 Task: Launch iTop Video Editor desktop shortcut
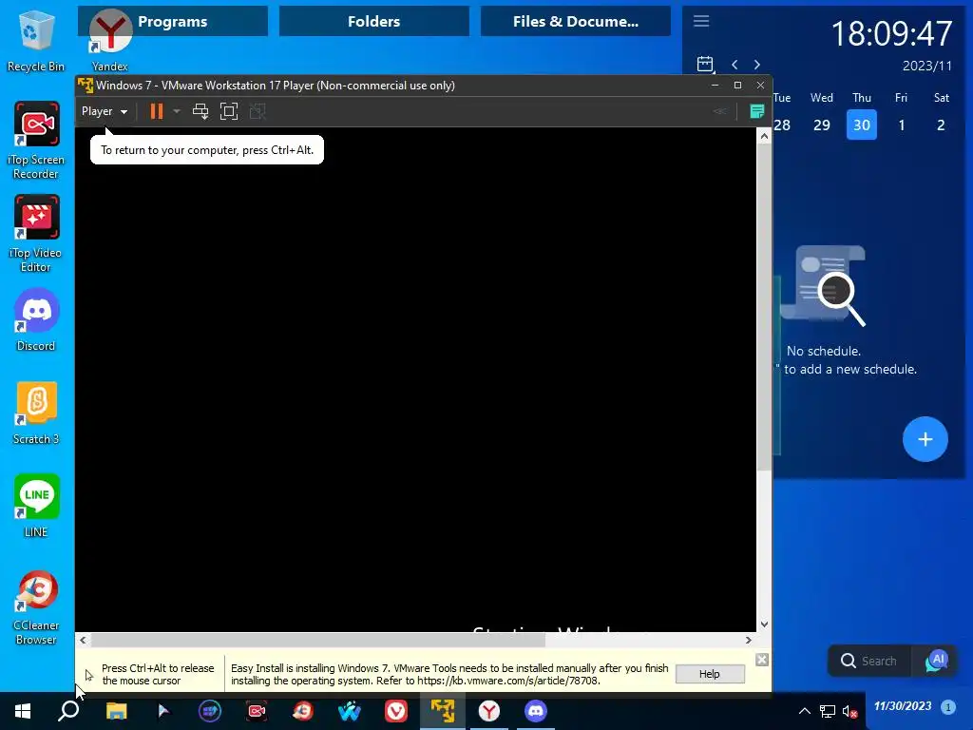[x=35, y=234]
